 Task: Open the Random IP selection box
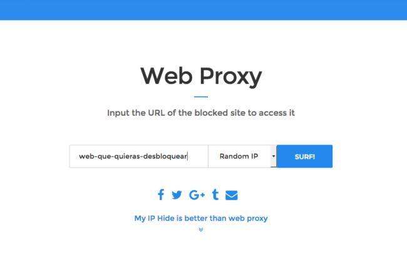[x=242, y=156]
